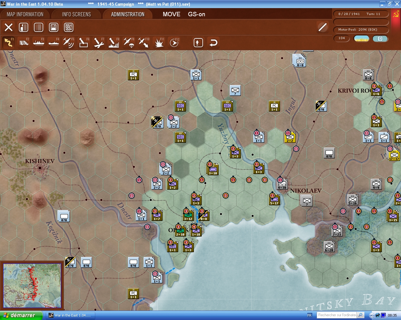
Task: Select the 9=9 grey division counter
Action: click(x=376, y=184)
